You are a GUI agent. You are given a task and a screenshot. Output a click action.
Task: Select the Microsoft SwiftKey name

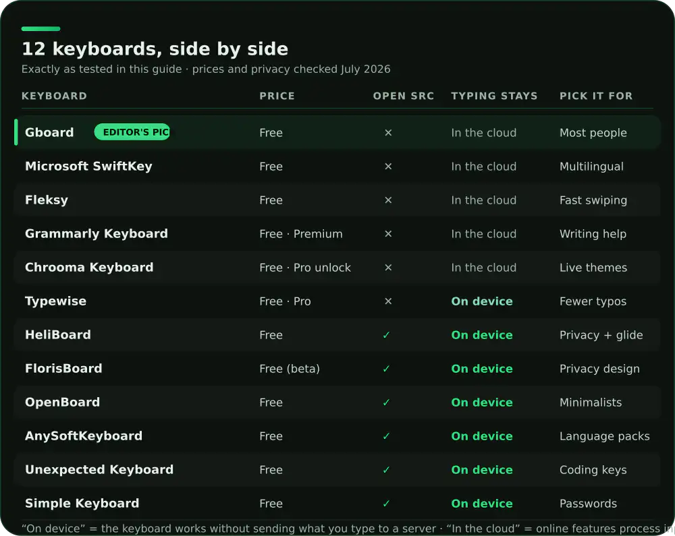88,167
